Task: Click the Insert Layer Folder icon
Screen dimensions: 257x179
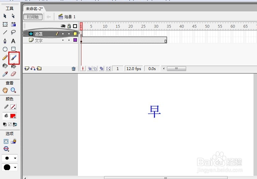Action: (x=39, y=68)
